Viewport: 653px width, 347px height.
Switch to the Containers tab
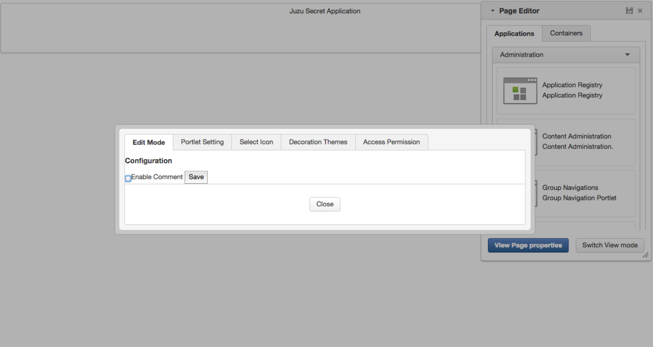coord(566,33)
